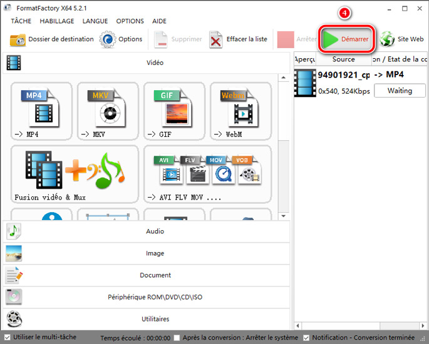Screen dimensions: 429x344
Task: Open the Dossier de destination folder
Action: [x=52, y=39]
